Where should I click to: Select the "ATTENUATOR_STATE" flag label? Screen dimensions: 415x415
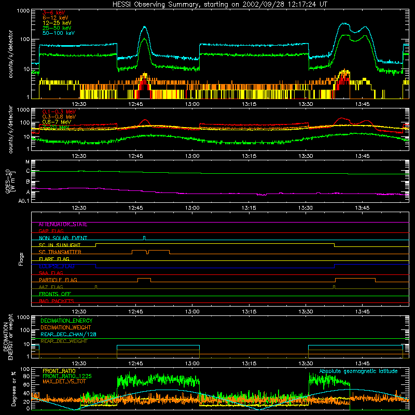[x=63, y=225]
